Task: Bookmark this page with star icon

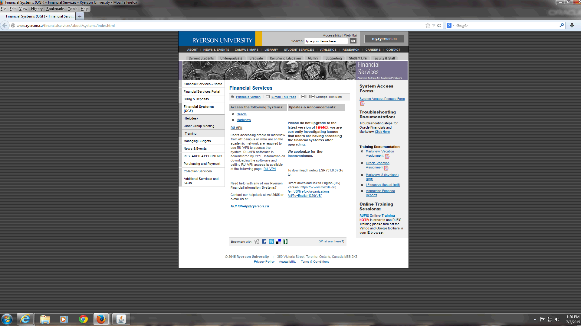Action: point(428,26)
